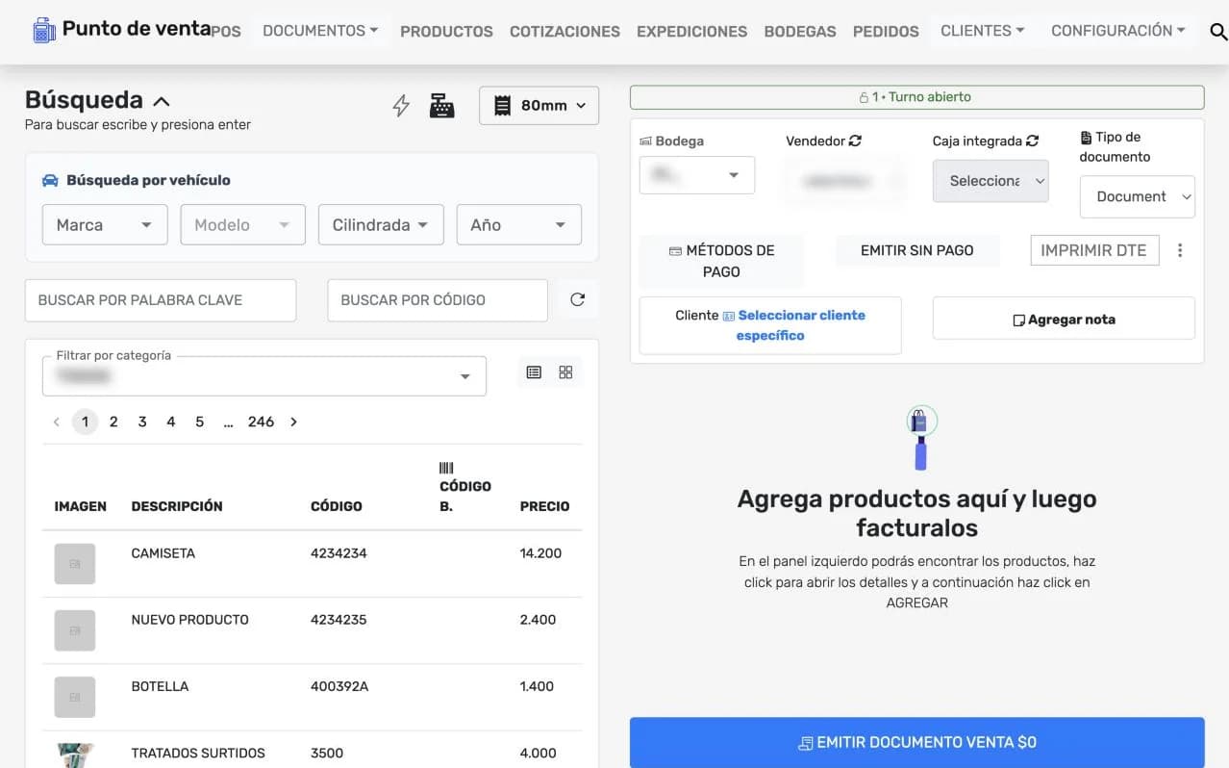Viewport: 1229px width, 768px height.
Task: Refresh product search with reload icon
Action: [x=577, y=299]
